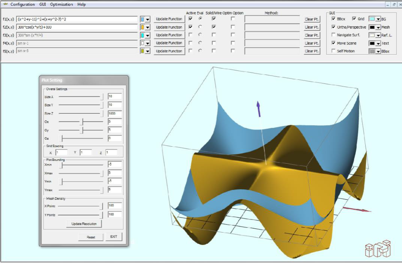Expand the BG color dropdown
This screenshot has width=402, height=263.
(378, 20)
